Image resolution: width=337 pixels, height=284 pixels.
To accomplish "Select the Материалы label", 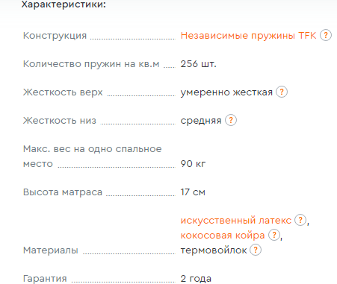I will [x=51, y=250].
